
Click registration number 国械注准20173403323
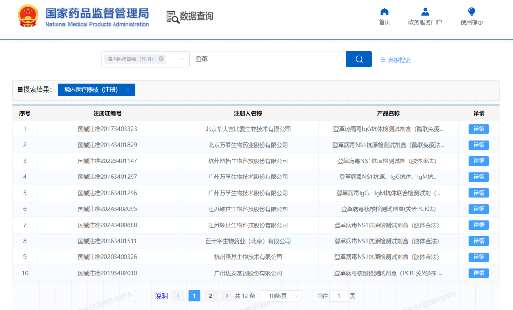(x=107, y=129)
